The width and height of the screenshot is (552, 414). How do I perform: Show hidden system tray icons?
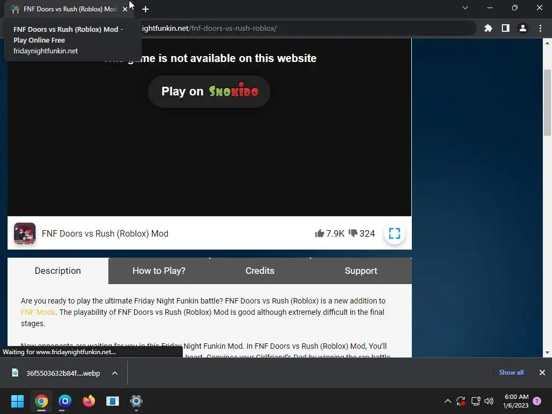448,401
